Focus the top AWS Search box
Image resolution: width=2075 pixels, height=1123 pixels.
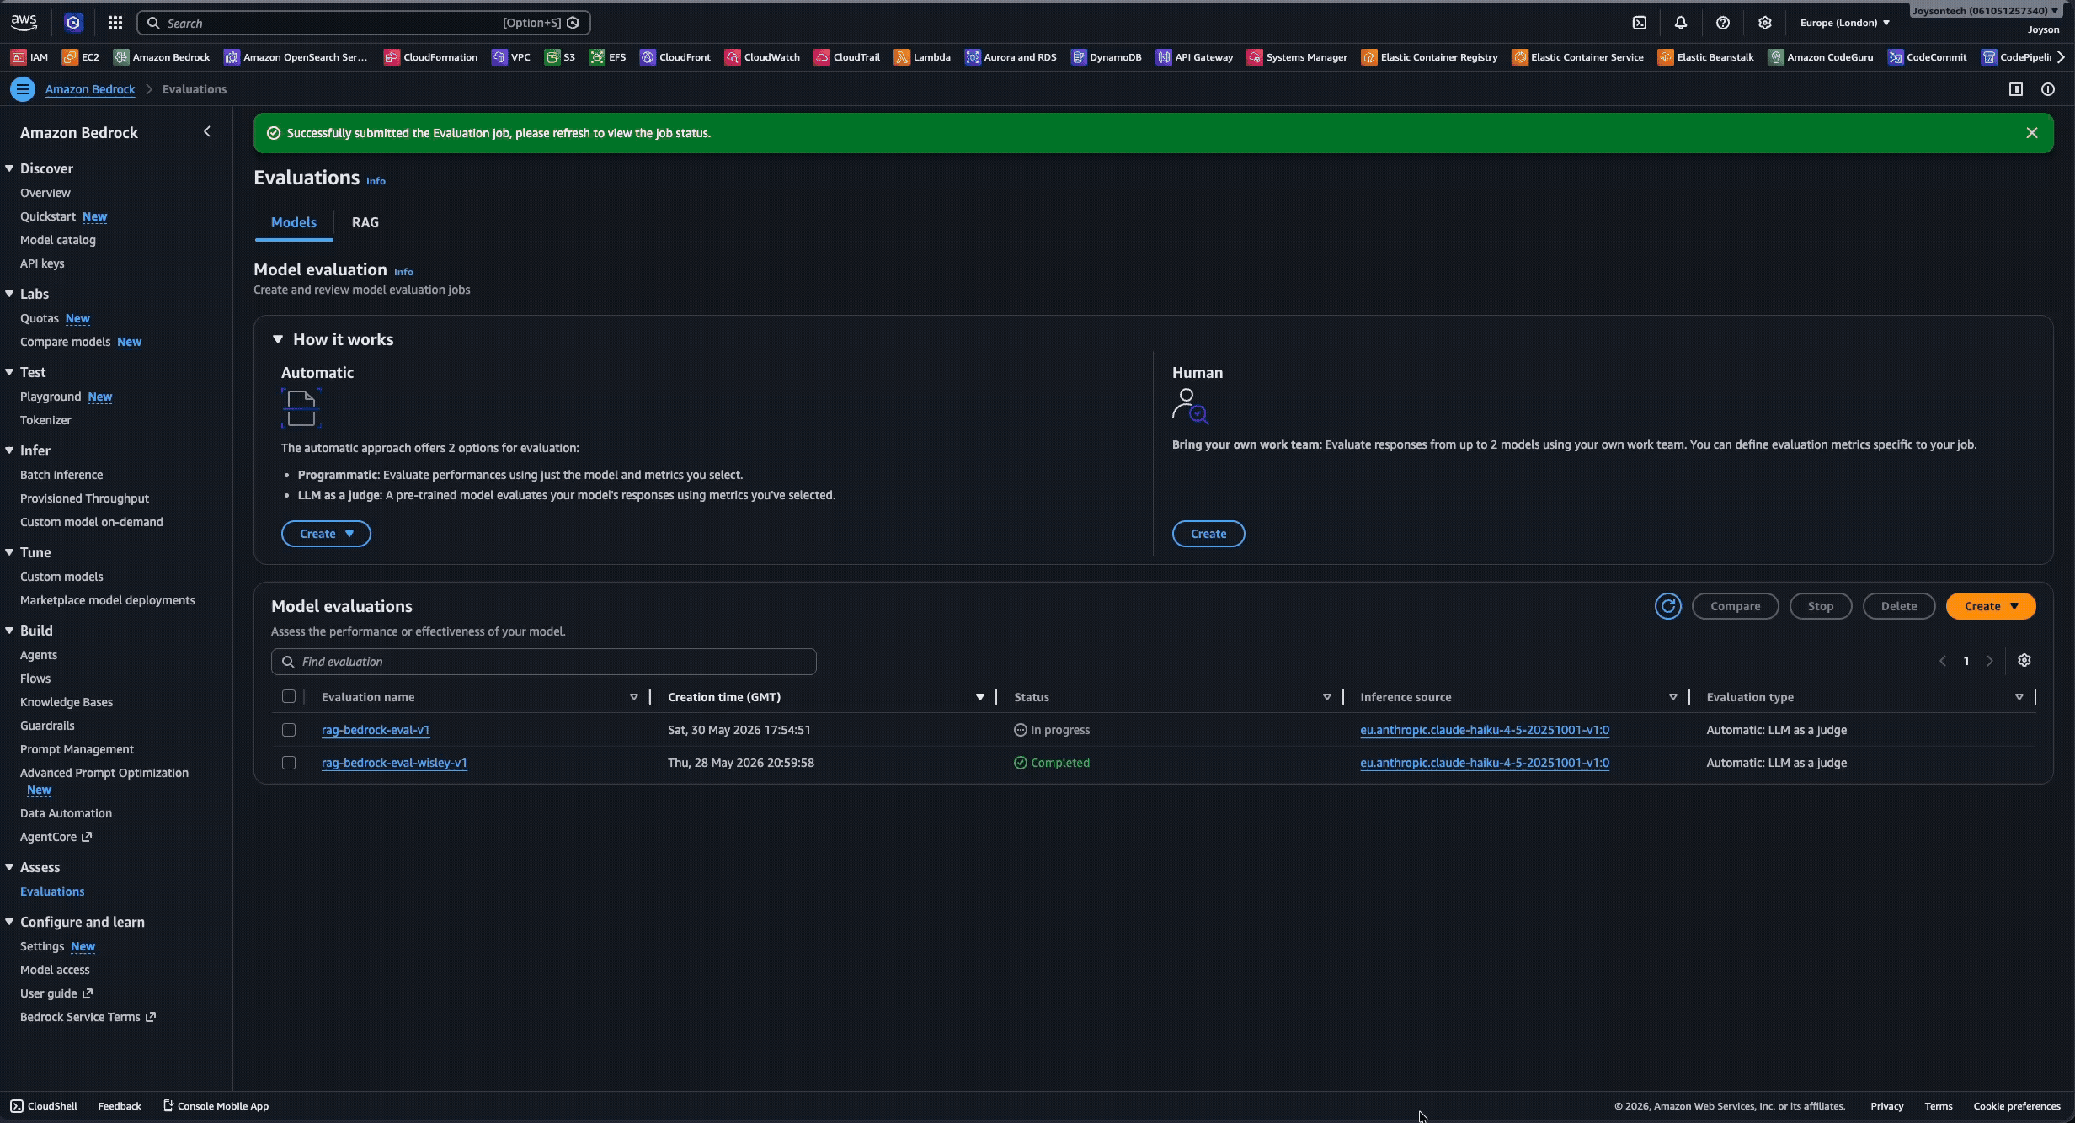tap(363, 23)
